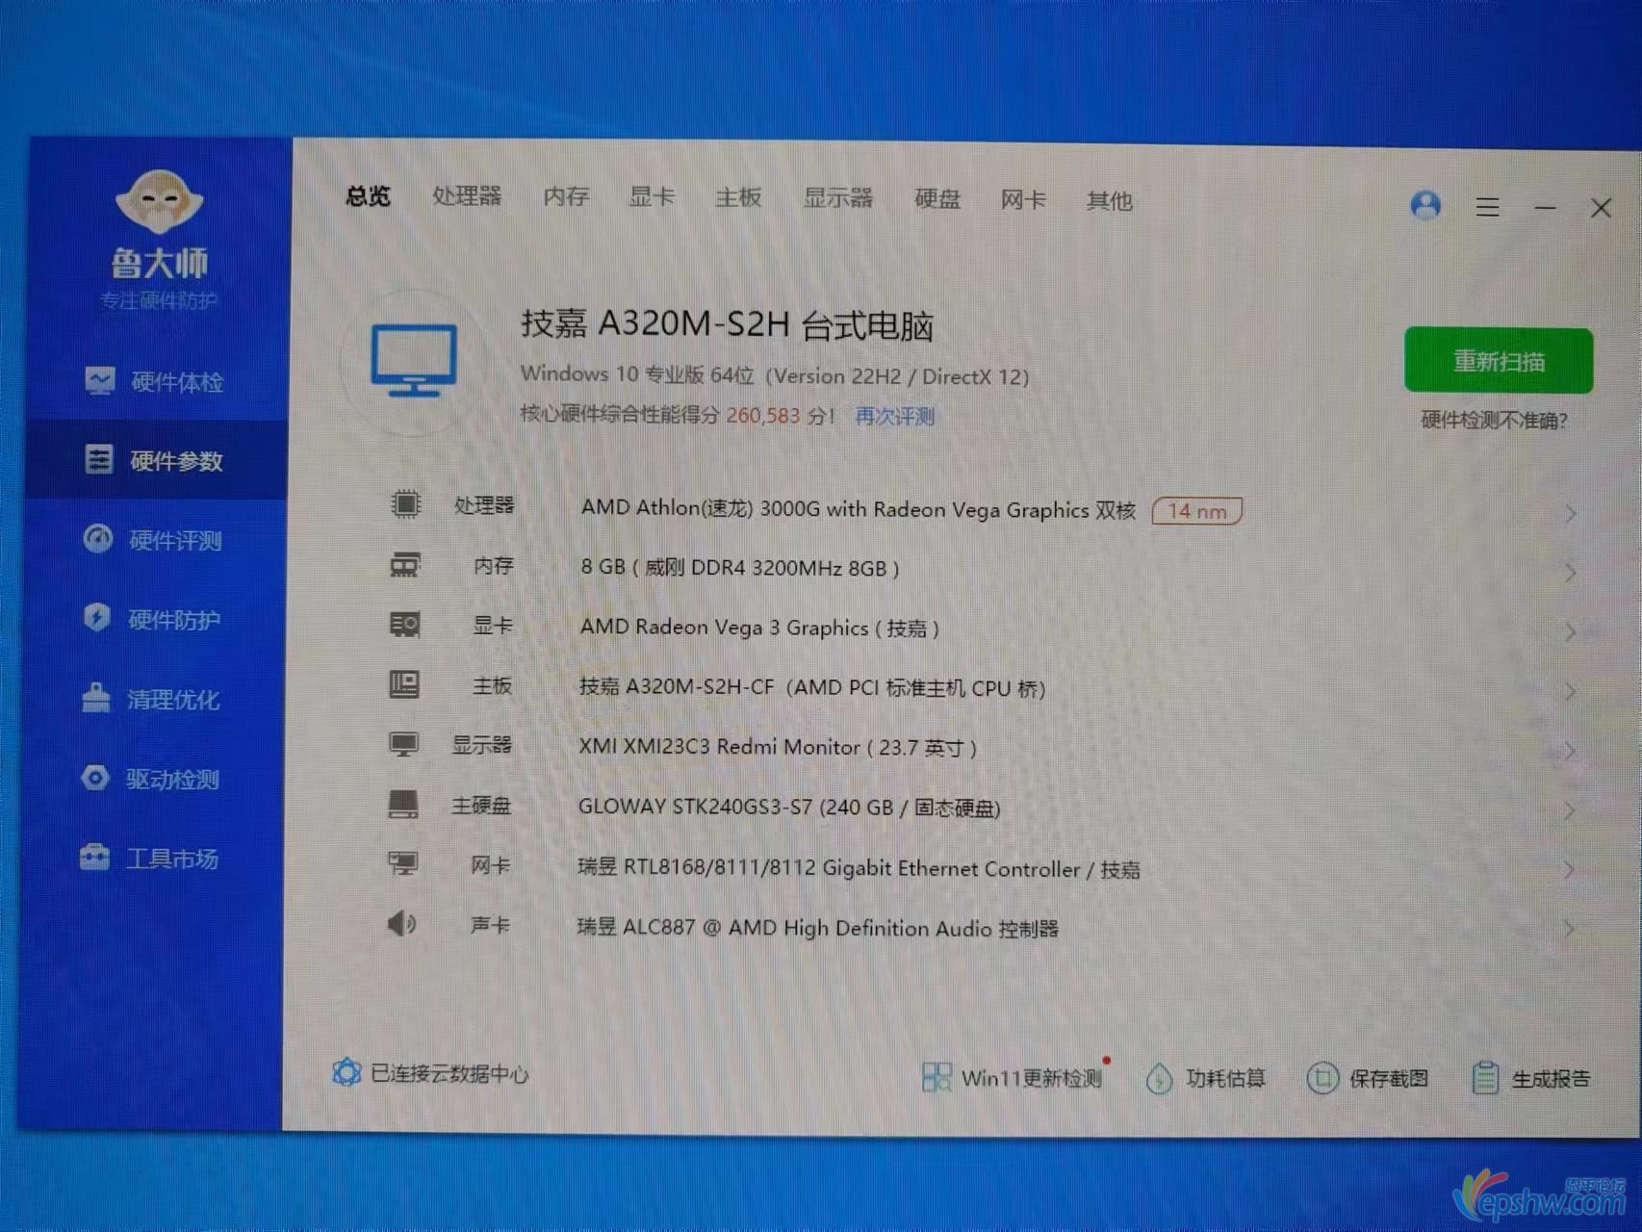
Task: Expand the 8 GB DDR4 memory row arrow
Action: 1570,573
